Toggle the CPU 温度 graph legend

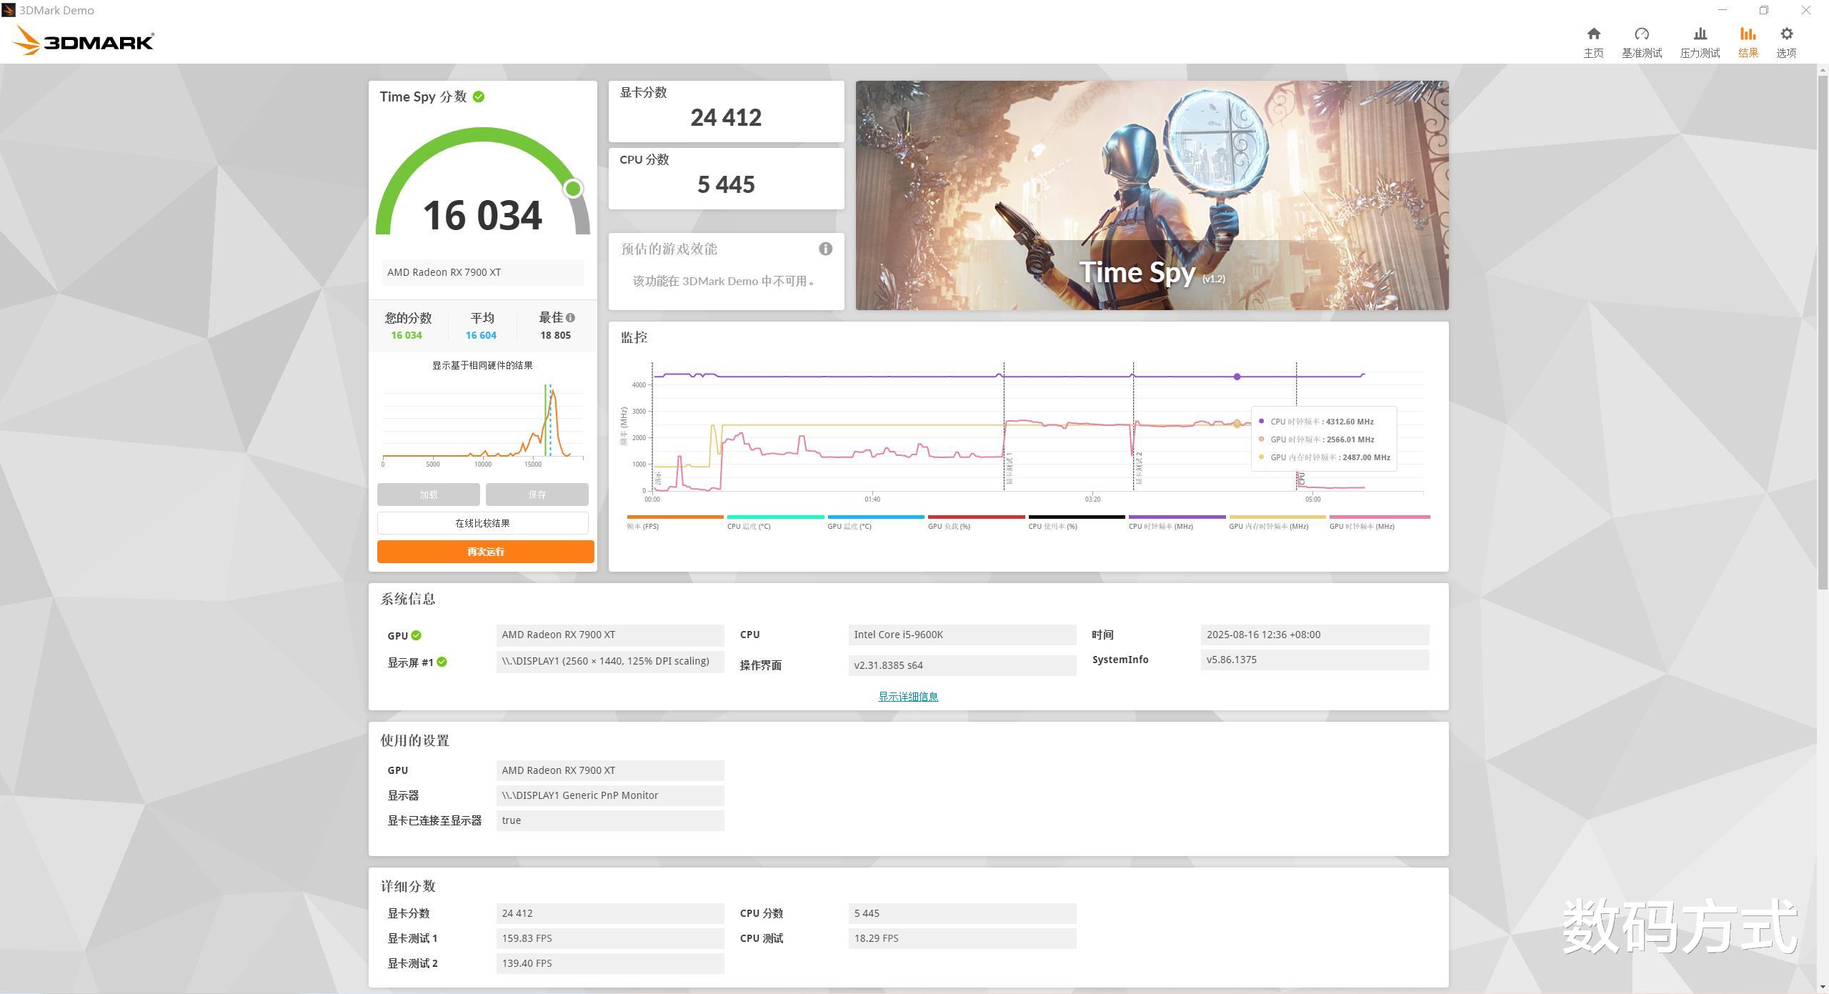point(749,527)
